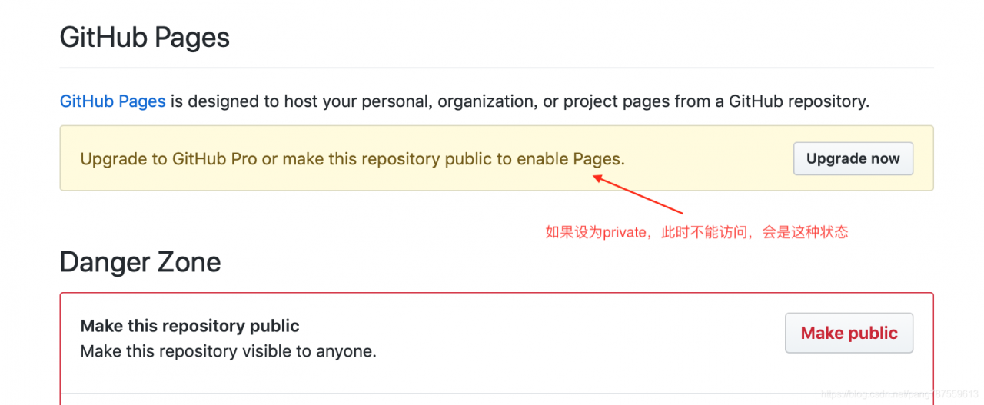Click the Danger Zone heading

tap(140, 262)
